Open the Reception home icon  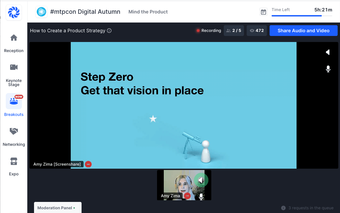[14, 38]
